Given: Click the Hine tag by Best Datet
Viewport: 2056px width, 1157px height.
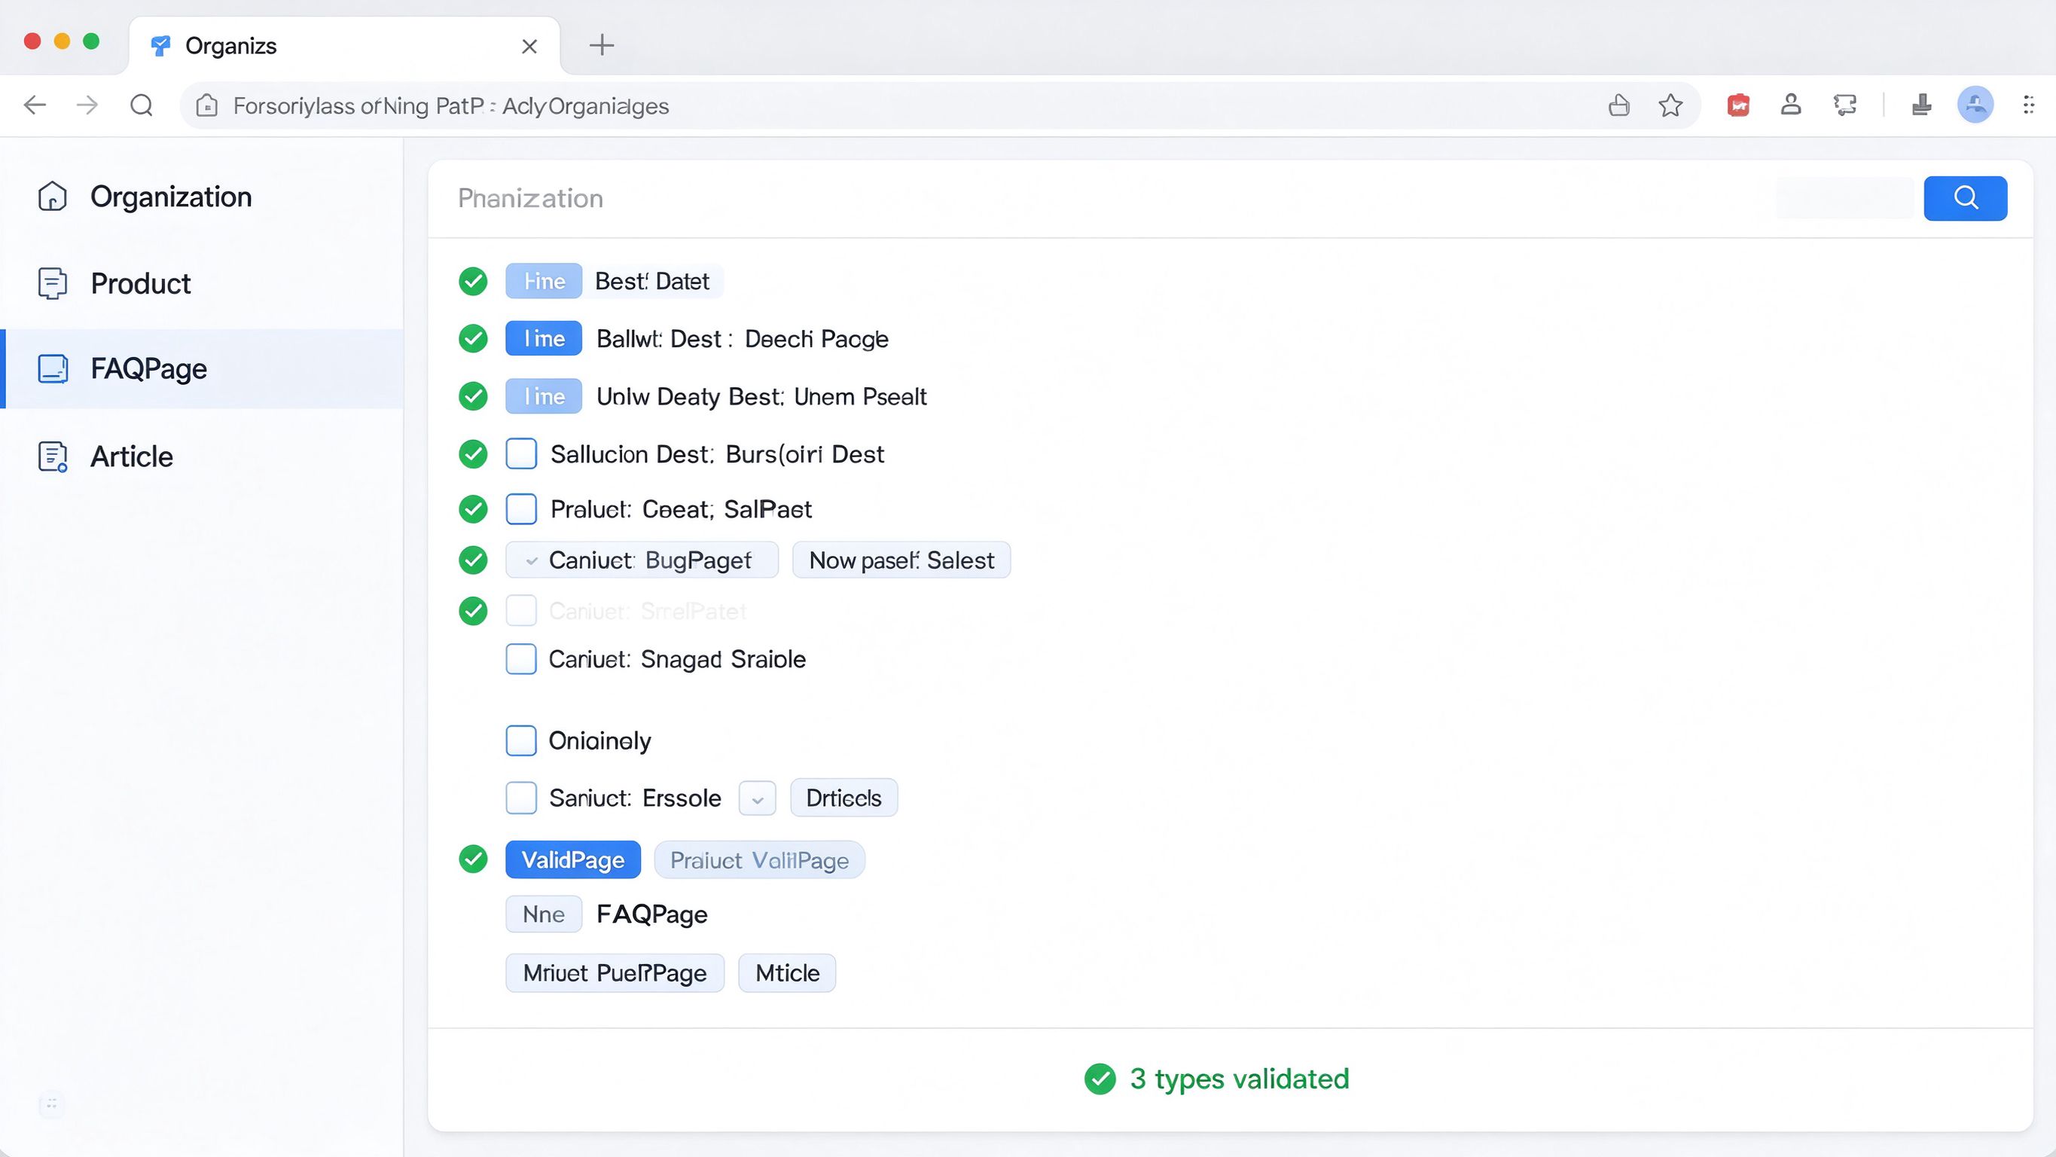Looking at the screenshot, I should [x=544, y=281].
